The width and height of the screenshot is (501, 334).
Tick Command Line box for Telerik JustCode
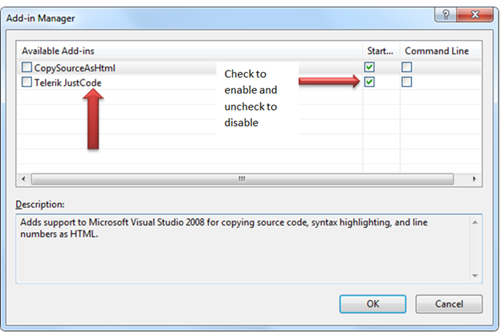[x=407, y=82]
